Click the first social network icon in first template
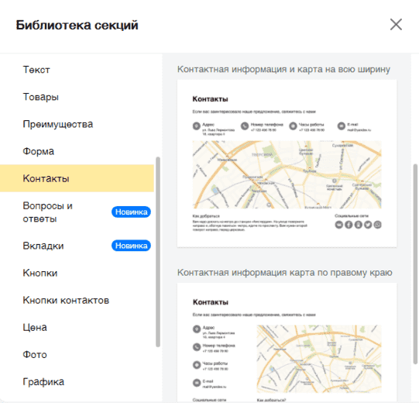This screenshot has height=403, width=419. pos(338,225)
